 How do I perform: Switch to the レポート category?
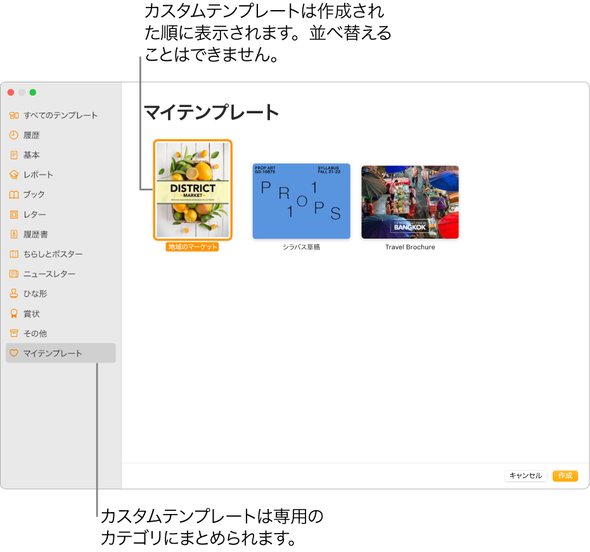[x=39, y=175]
